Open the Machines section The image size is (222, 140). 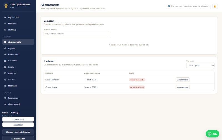coord(18,86)
